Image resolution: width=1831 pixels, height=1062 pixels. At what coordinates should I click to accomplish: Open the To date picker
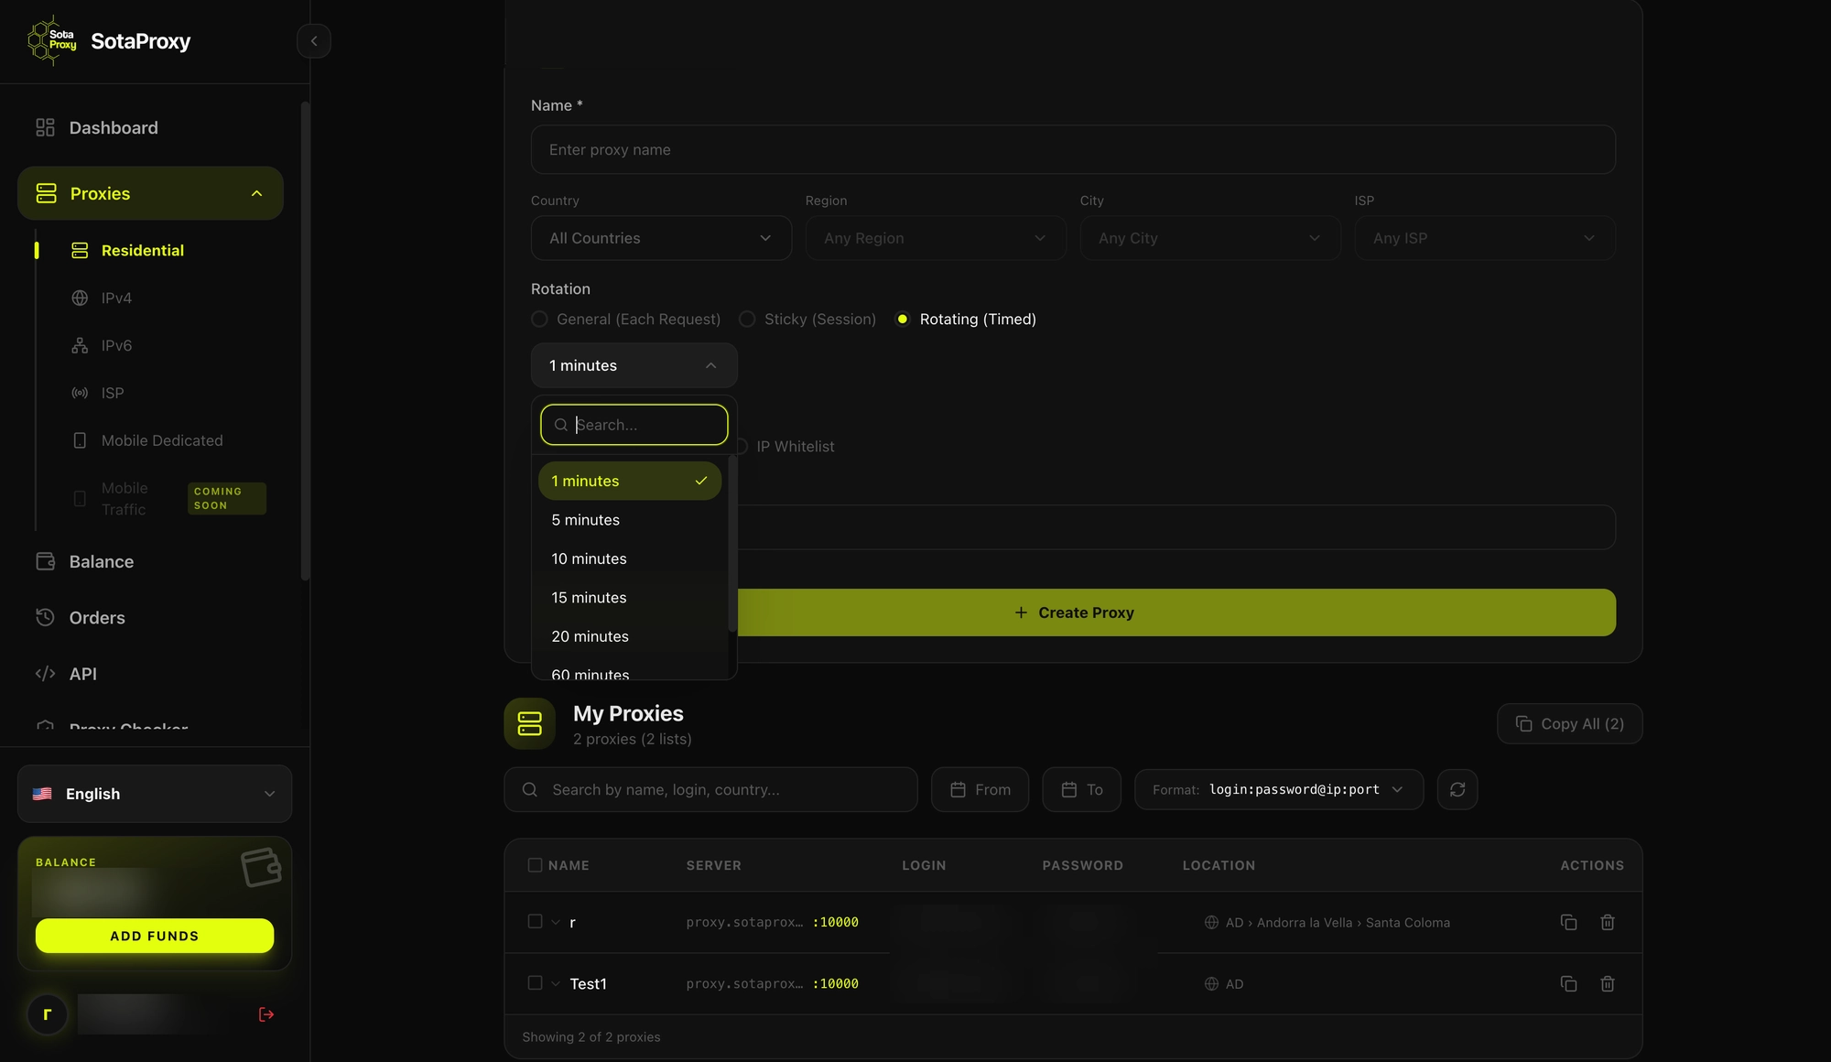(1081, 790)
